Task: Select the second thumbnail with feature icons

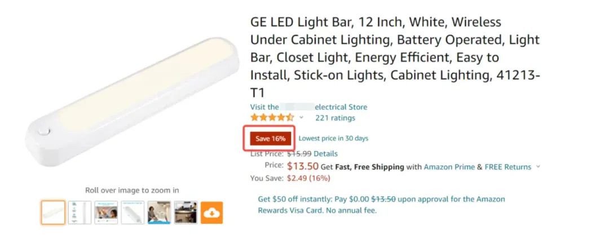Action: pyautogui.click(x=80, y=213)
